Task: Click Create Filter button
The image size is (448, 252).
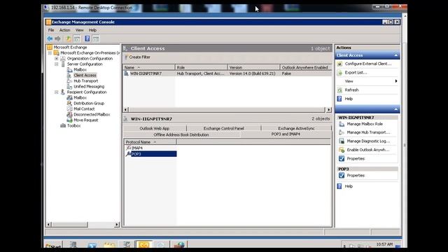Action: click(137, 57)
